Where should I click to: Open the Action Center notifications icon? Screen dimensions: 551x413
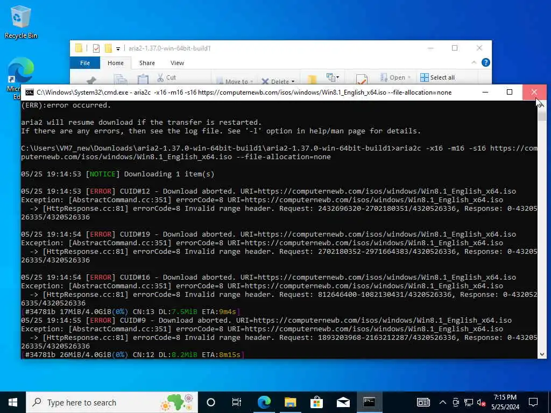click(533, 402)
